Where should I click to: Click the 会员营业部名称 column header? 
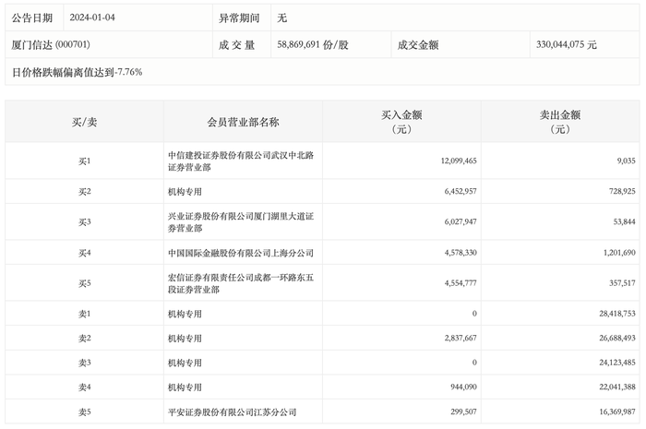point(243,123)
